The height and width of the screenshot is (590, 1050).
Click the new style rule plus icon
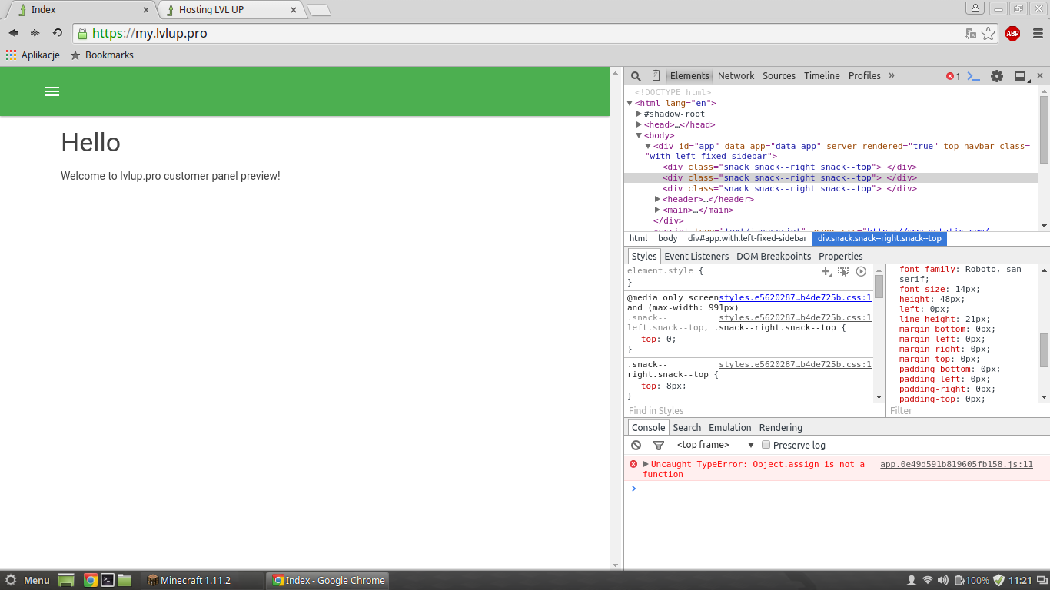coord(826,271)
